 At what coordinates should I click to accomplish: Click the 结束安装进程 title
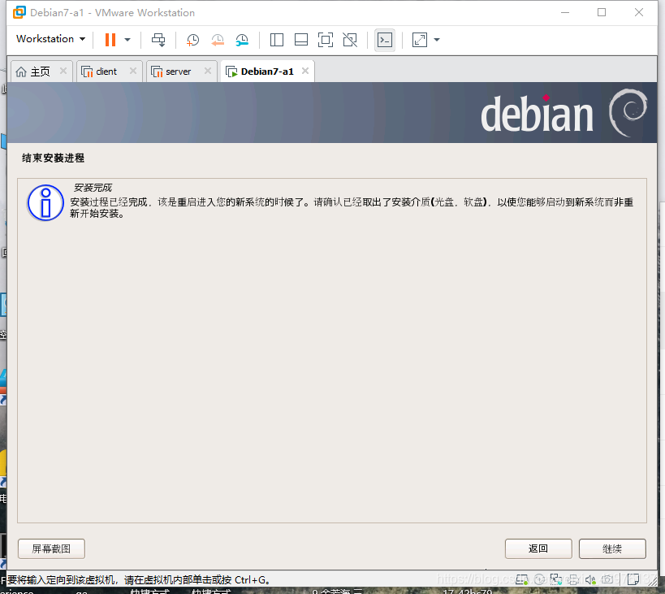tap(53, 158)
